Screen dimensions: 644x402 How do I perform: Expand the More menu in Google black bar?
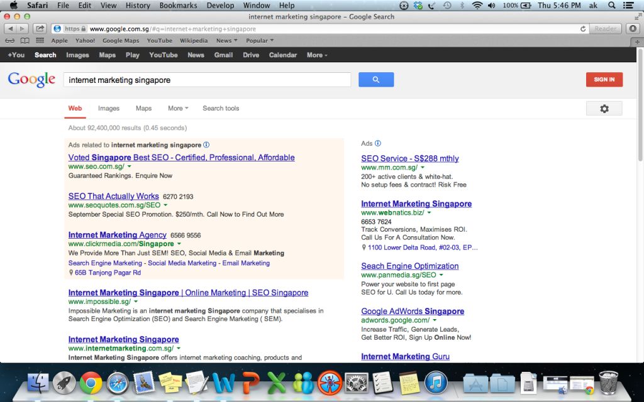(317, 55)
